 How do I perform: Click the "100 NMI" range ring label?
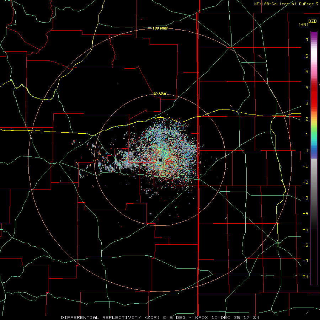(x=160, y=28)
